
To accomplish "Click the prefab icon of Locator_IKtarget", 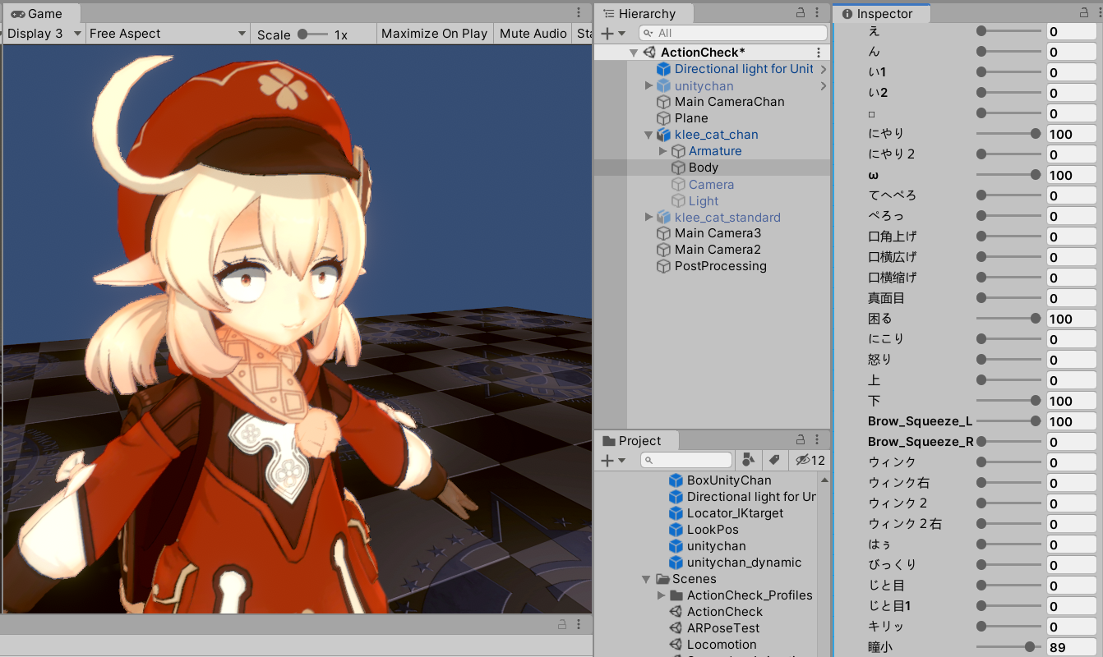I will click(676, 513).
